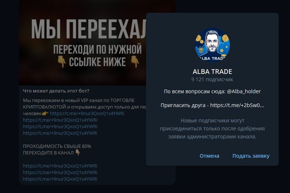Image resolution: width=290 pixels, height=193 pixels.
Task: Submit a join request via Подать заявку
Action: (251, 156)
